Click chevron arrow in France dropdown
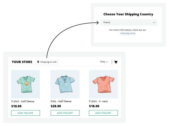 pos(154,22)
